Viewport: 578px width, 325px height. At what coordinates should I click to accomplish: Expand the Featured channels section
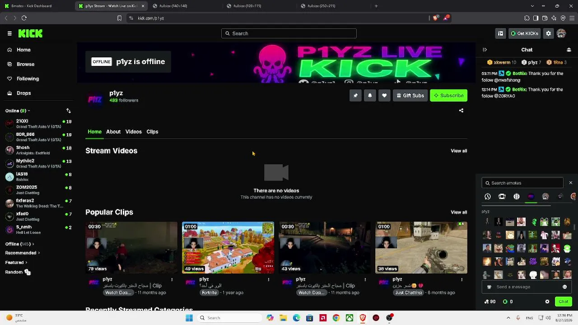(16, 263)
